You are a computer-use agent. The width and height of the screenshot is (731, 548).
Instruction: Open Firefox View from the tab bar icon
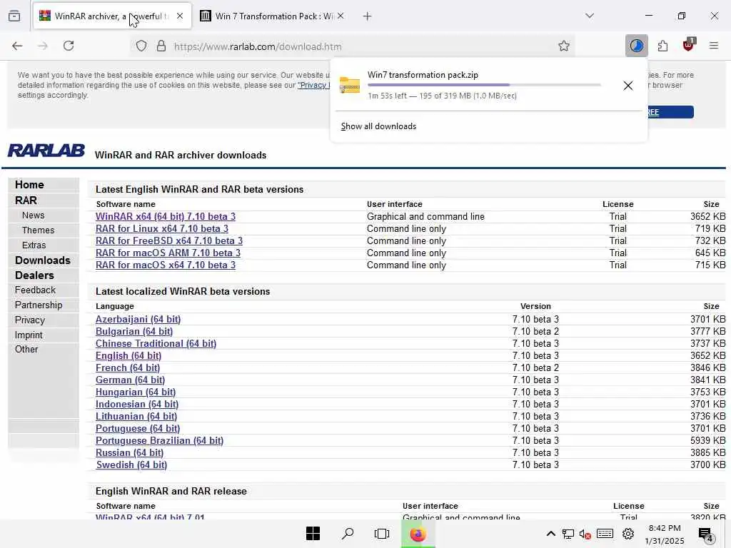tap(14, 16)
